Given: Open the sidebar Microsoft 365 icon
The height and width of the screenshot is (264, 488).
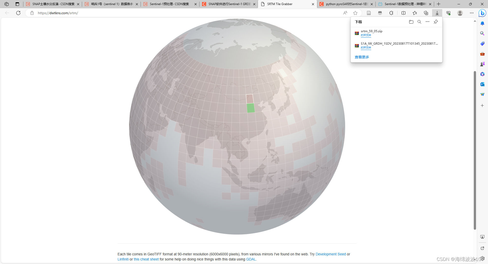Looking at the screenshot, I should pos(482,74).
